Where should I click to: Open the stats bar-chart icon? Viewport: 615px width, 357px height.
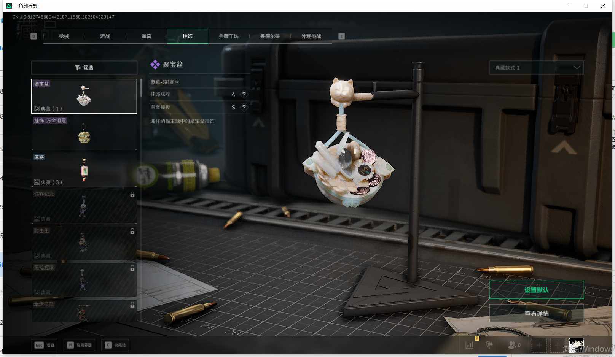(x=470, y=345)
